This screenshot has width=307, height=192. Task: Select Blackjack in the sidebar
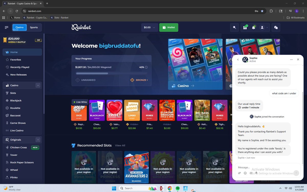(x=22, y=100)
